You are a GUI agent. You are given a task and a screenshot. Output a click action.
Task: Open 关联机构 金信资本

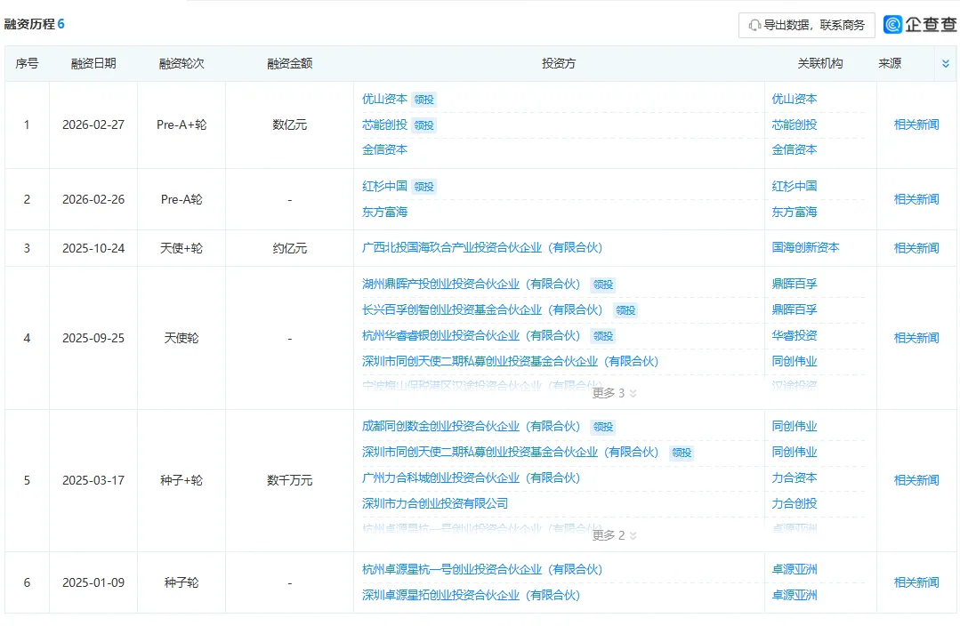click(x=795, y=150)
